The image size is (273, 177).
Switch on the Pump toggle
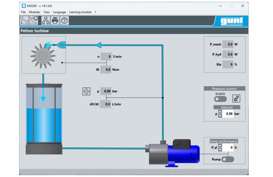tap(228, 159)
